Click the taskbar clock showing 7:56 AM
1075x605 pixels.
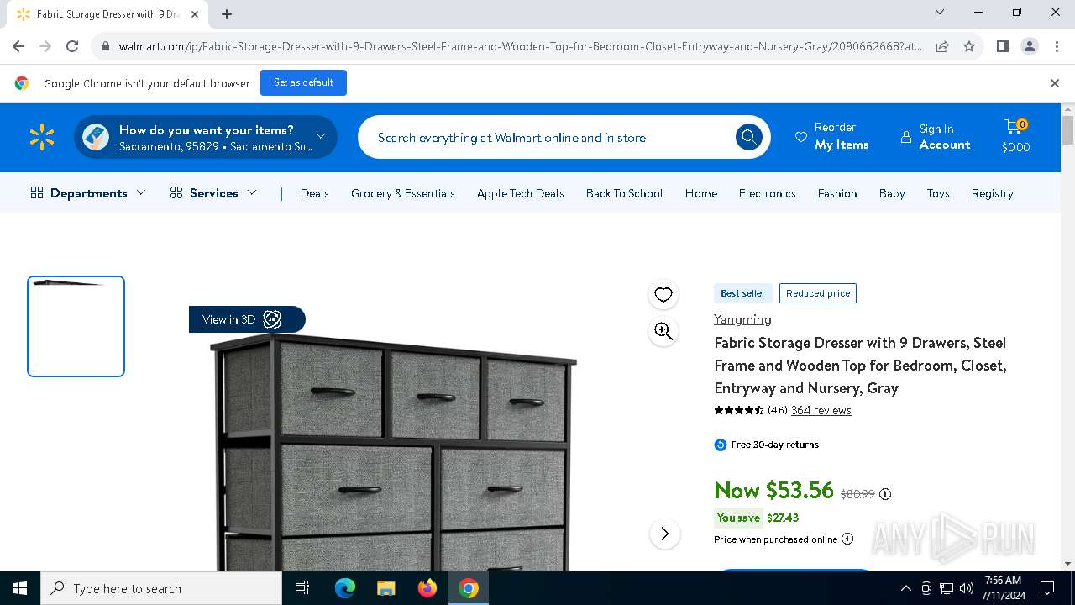1003,588
